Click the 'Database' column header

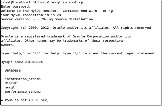tap(13, 70)
